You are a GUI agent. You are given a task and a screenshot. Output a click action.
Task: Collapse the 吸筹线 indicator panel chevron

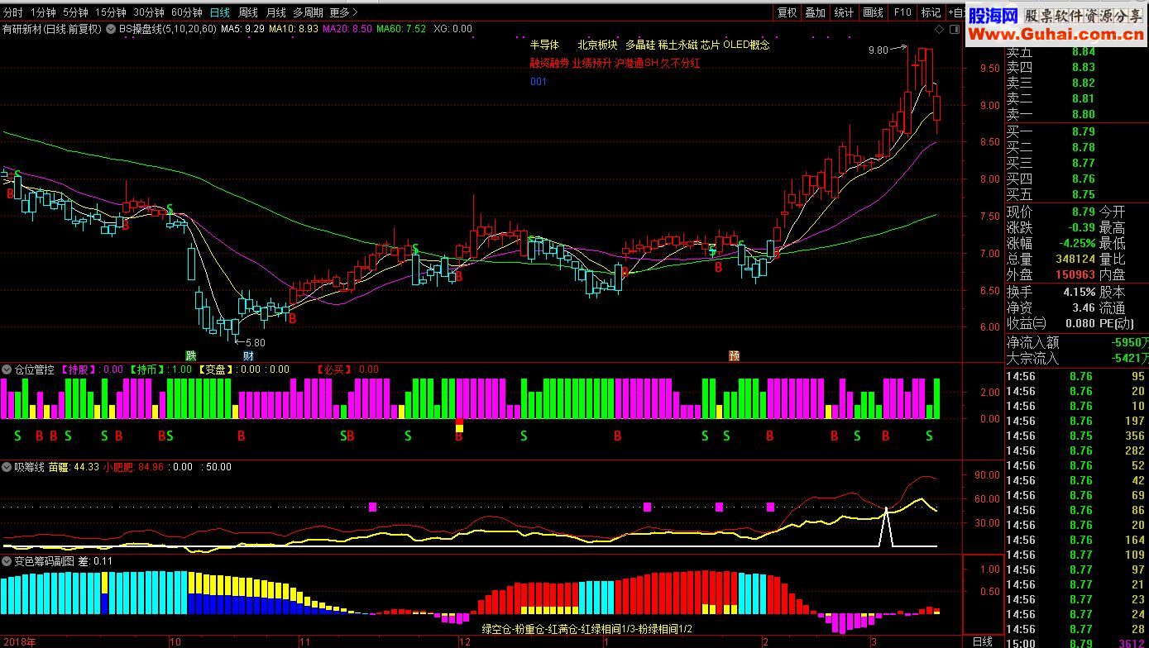(x=7, y=467)
